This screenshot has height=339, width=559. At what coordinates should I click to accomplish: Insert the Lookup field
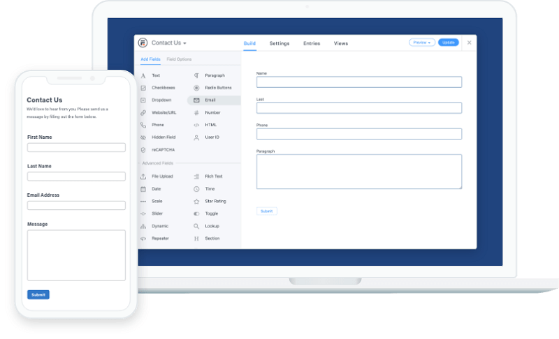(x=212, y=227)
